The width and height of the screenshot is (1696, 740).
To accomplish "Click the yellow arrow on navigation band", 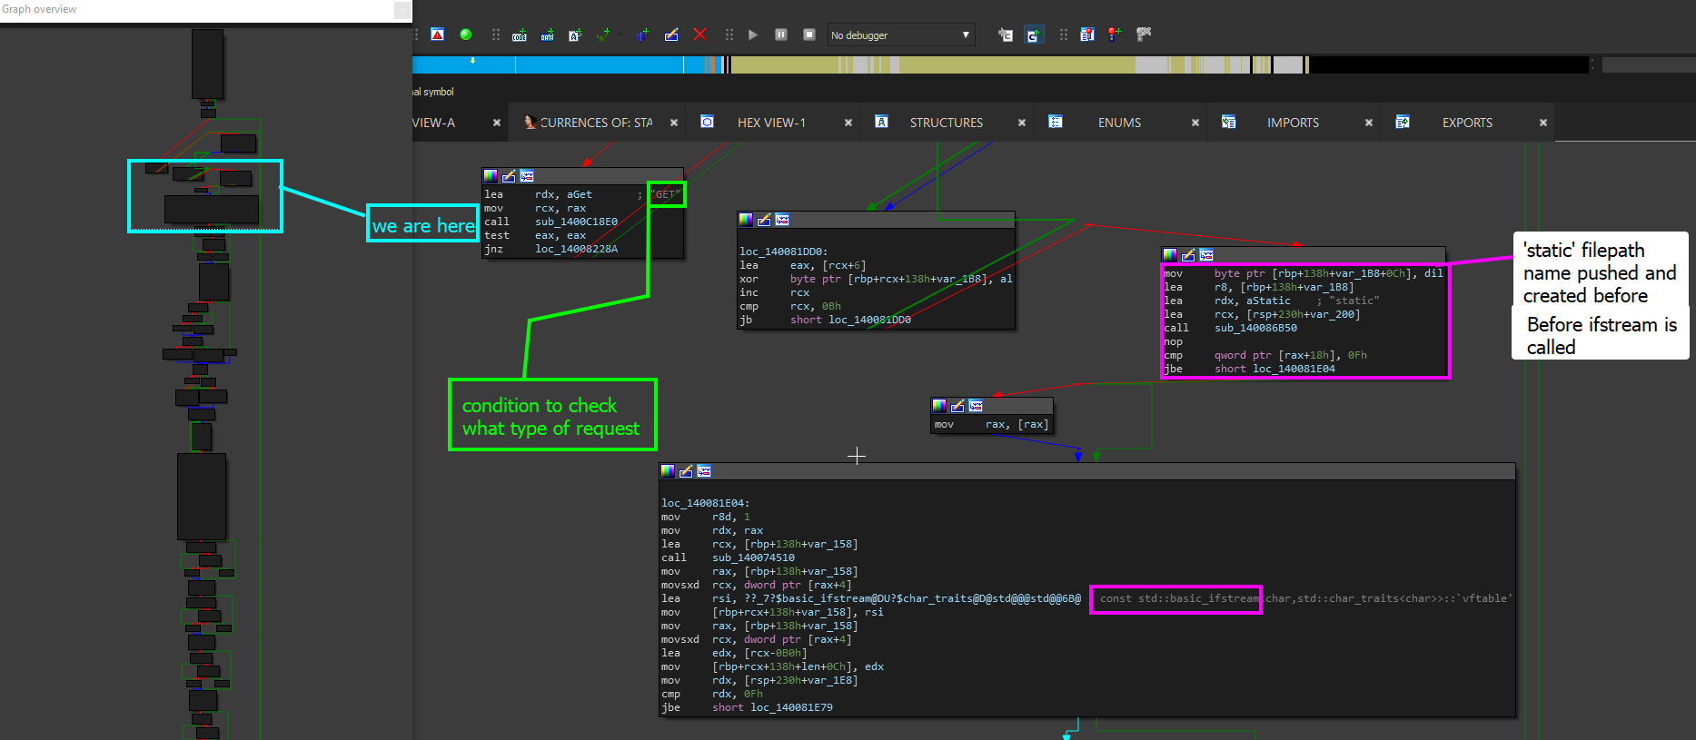I will click(472, 61).
